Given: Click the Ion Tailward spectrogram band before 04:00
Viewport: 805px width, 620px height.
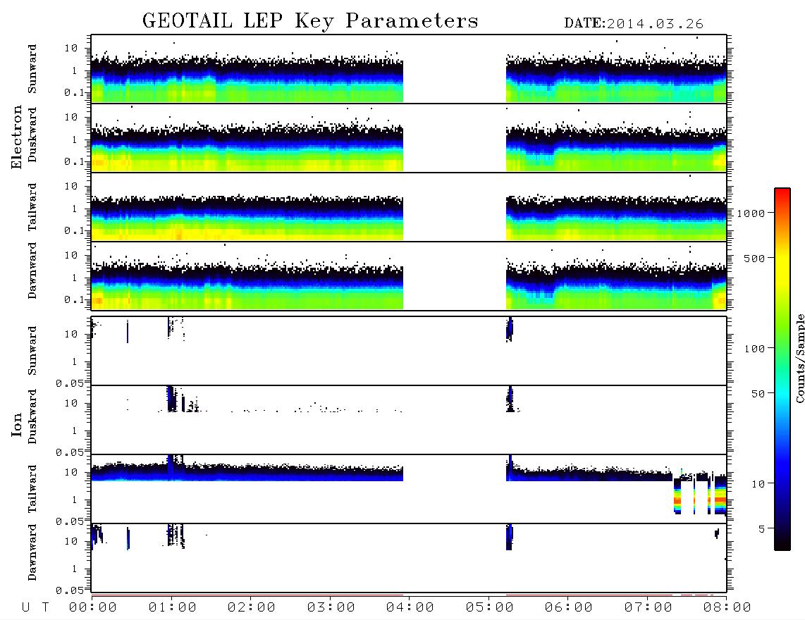Looking at the screenshot, I should coord(247,472).
